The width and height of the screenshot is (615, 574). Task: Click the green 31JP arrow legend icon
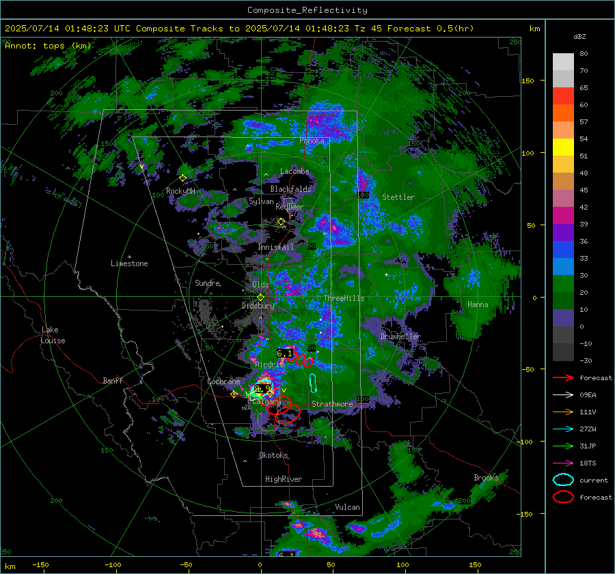563,446
